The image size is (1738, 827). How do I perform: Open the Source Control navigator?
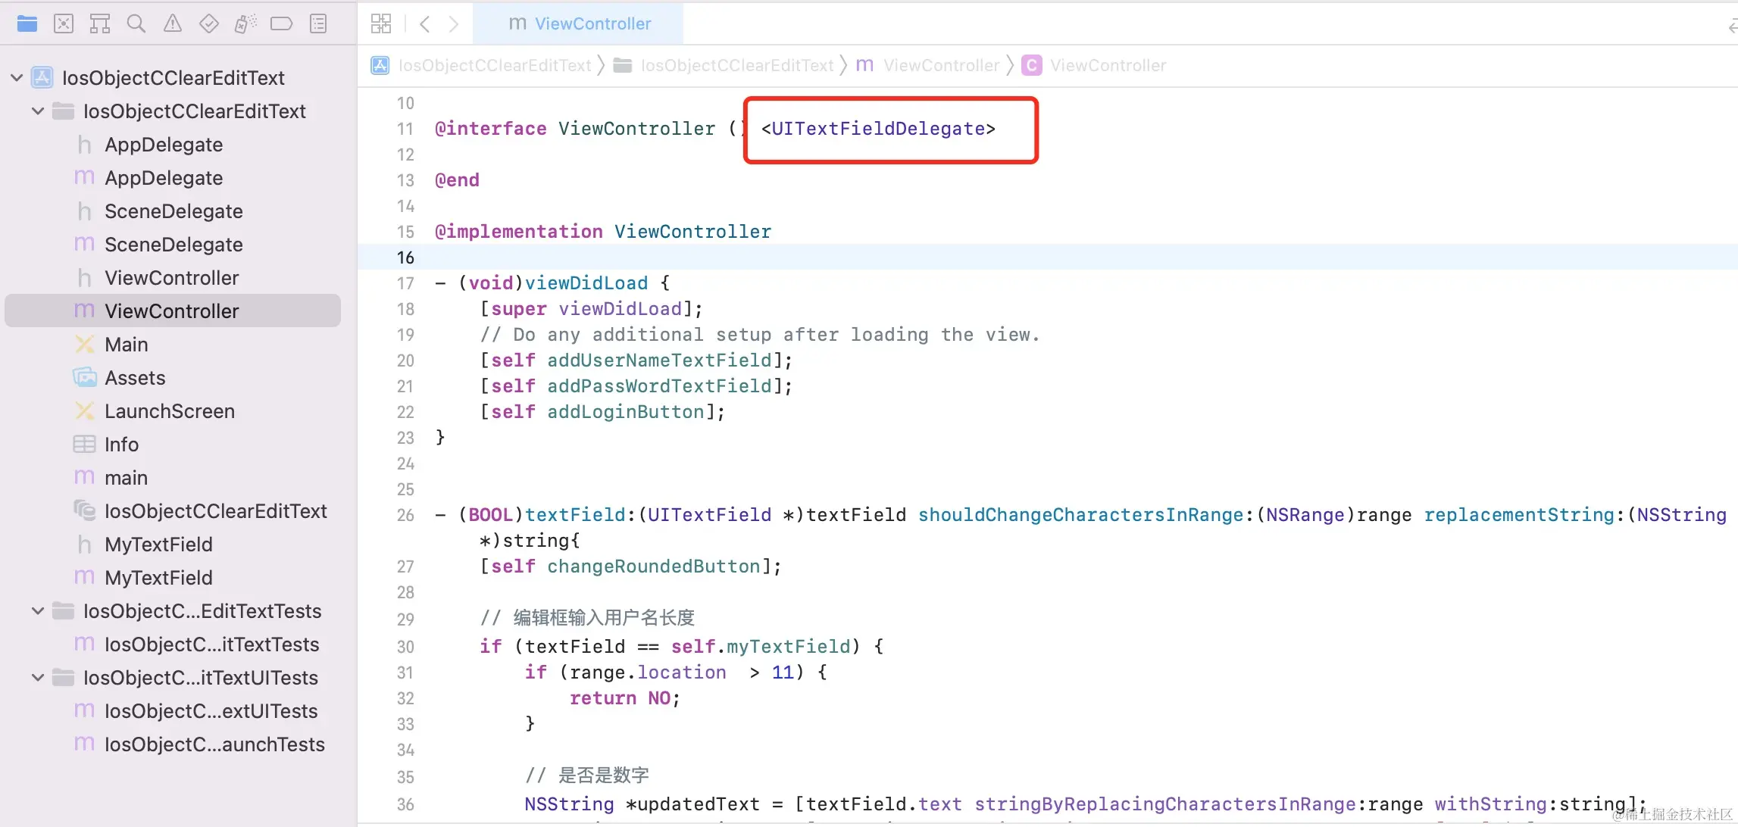point(64,24)
